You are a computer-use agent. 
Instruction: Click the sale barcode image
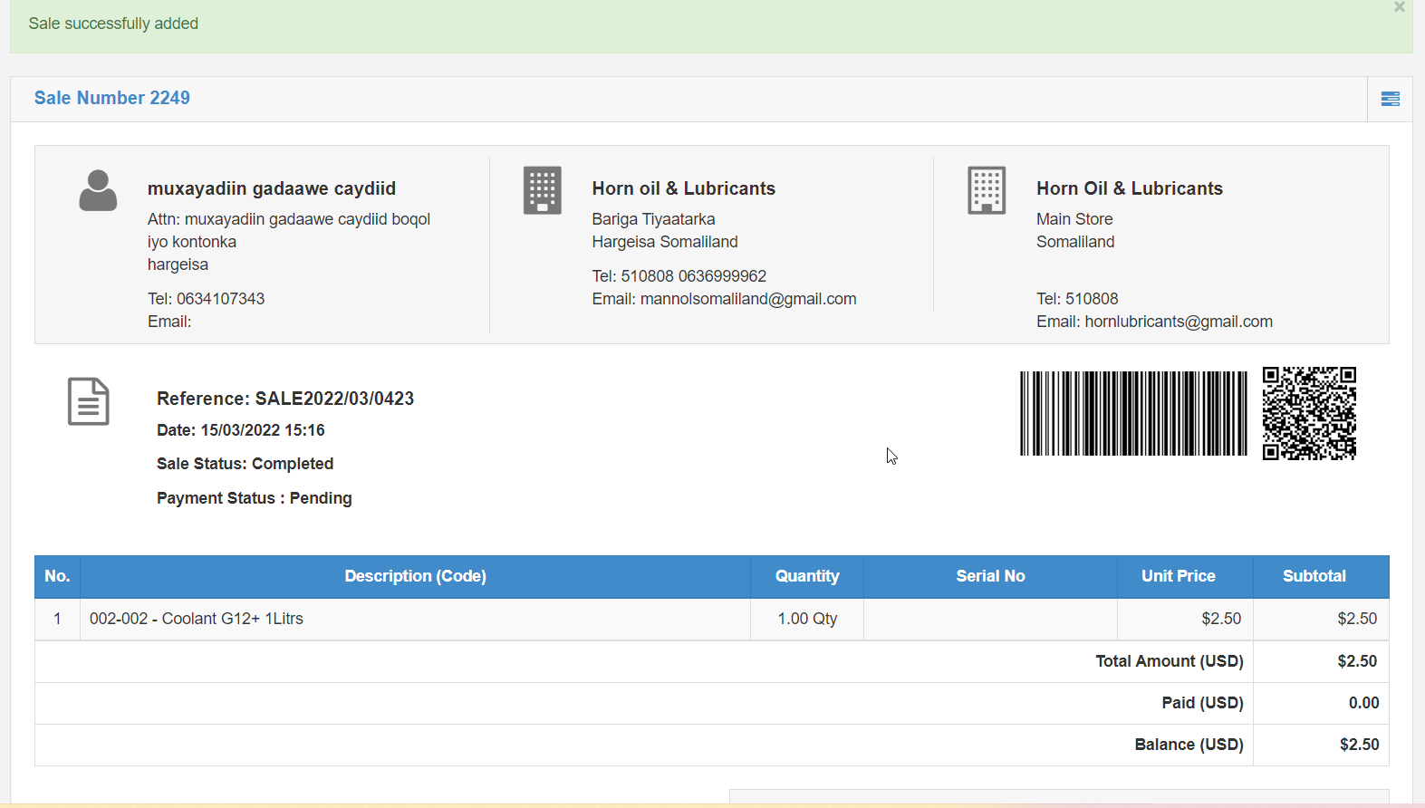(x=1133, y=413)
